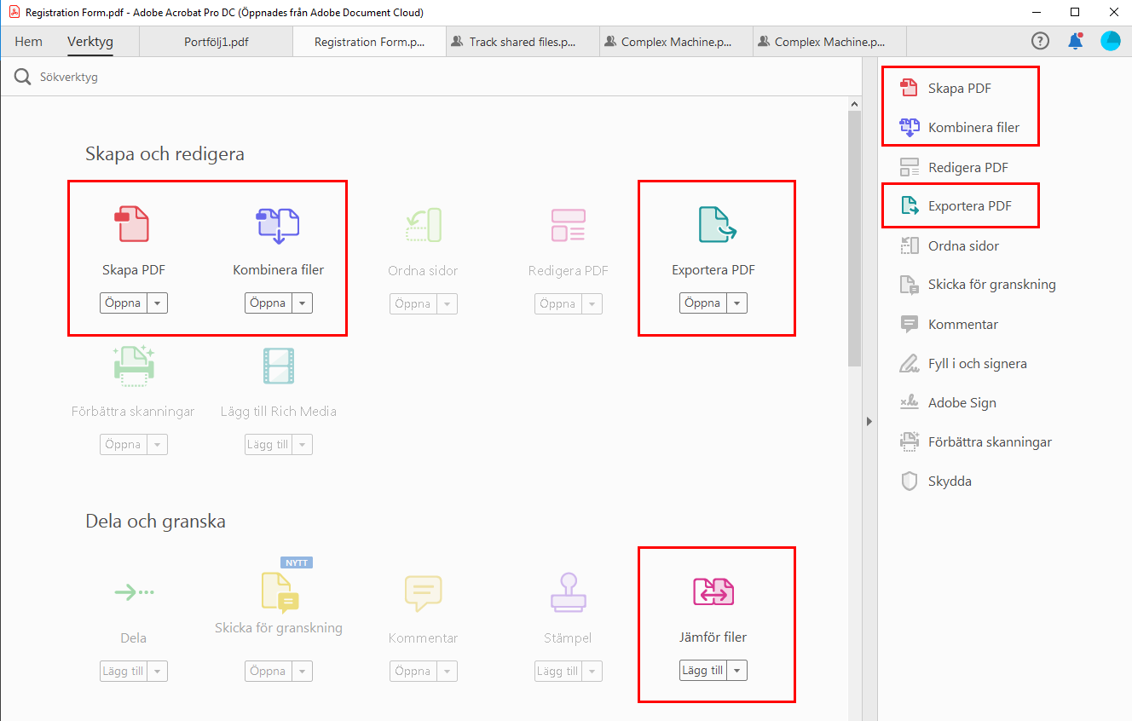Click Lägg till button under Dela
Image resolution: width=1132 pixels, height=721 pixels.
pyautogui.click(x=124, y=672)
